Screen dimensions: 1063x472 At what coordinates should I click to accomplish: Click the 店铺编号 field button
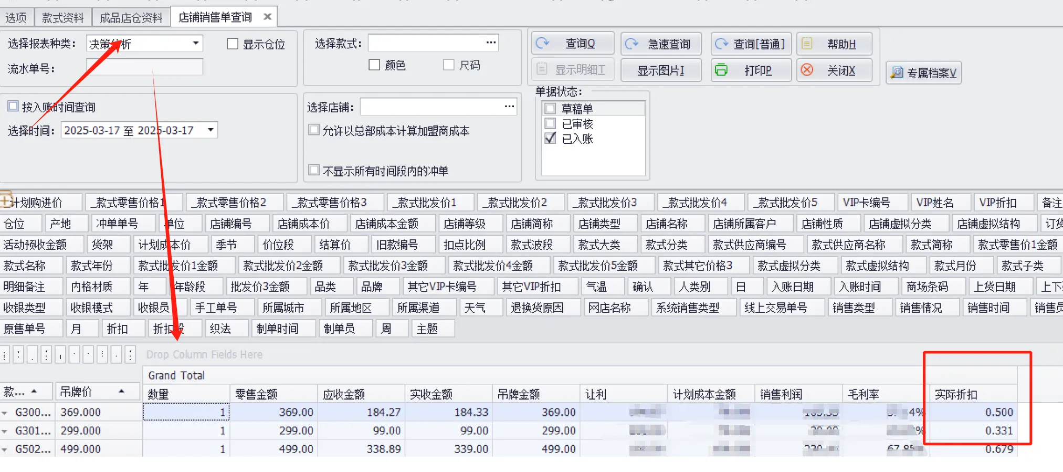(x=231, y=224)
